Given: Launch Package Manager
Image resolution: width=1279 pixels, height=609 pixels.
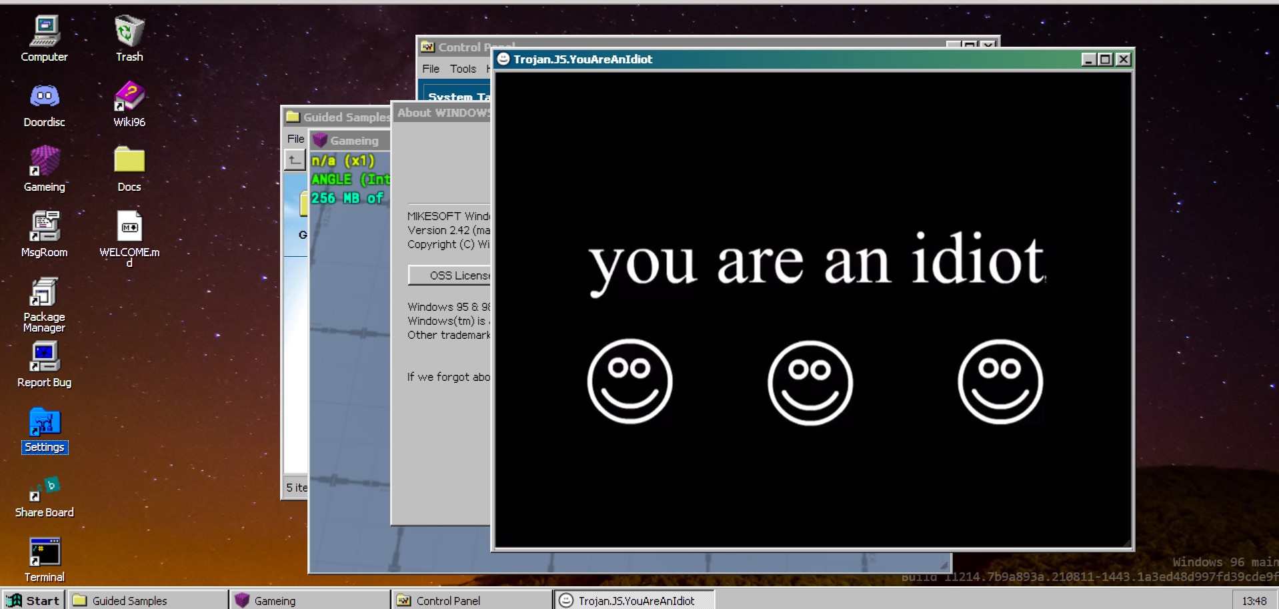Looking at the screenshot, I should (x=44, y=293).
